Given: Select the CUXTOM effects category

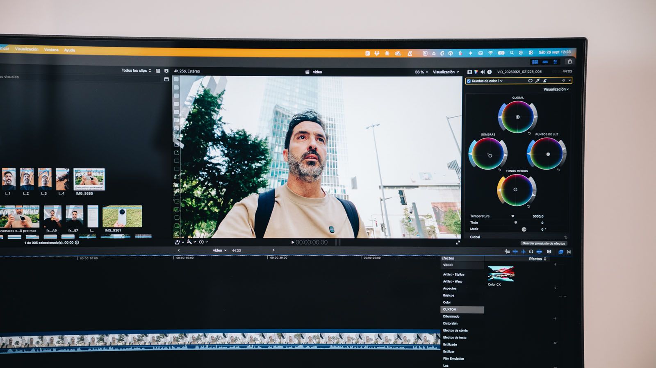Looking at the screenshot, I should point(462,309).
